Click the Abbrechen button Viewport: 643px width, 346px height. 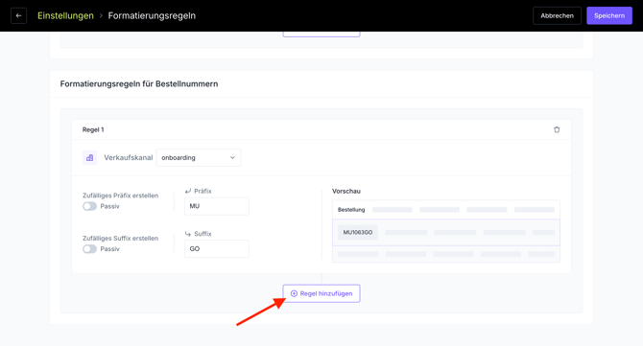[x=557, y=15]
